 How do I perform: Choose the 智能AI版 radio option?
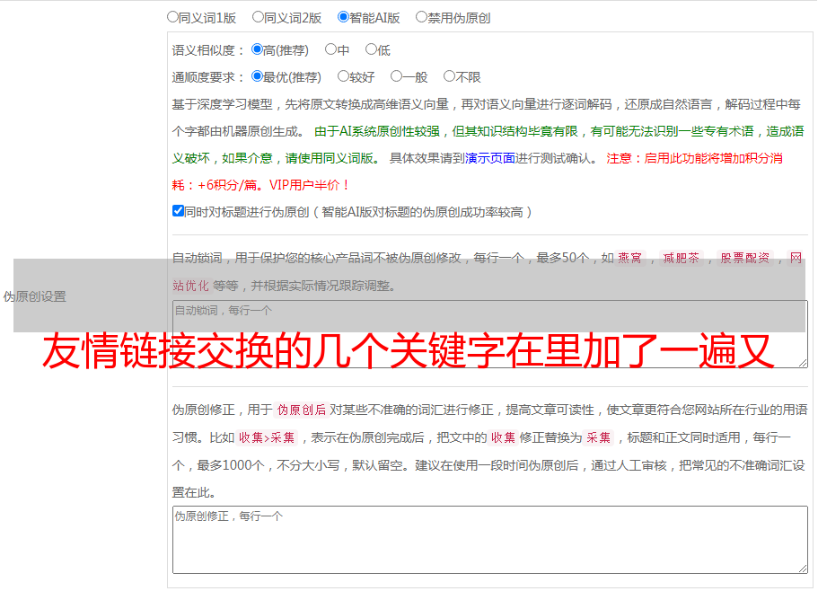pyautogui.click(x=343, y=17)
